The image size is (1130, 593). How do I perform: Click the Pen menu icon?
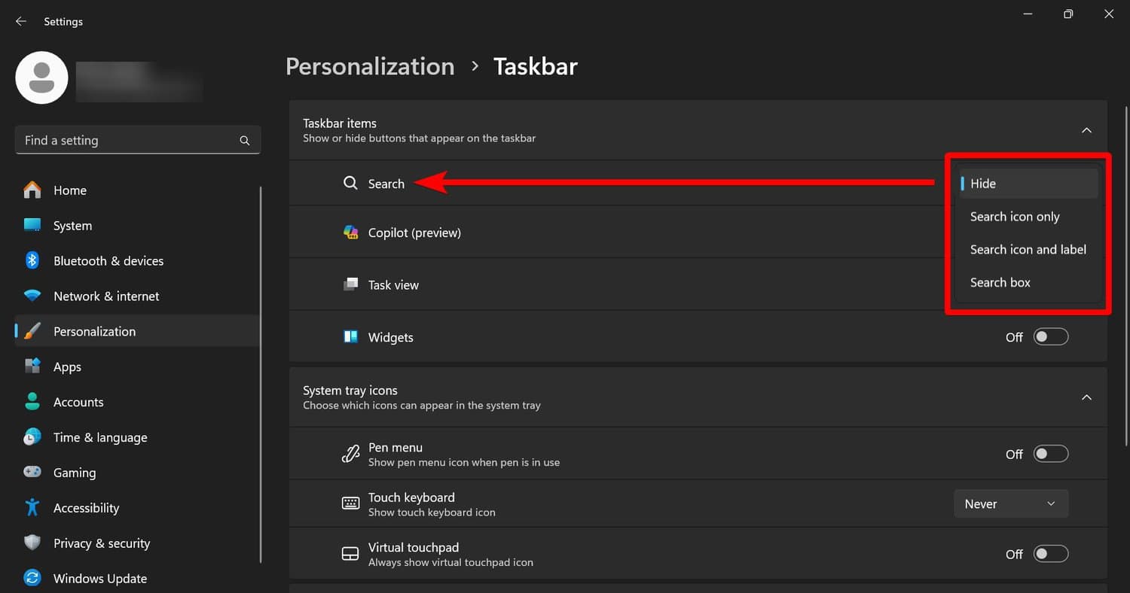point(350,453)
